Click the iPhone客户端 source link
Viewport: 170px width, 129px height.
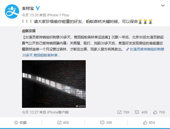58,112
